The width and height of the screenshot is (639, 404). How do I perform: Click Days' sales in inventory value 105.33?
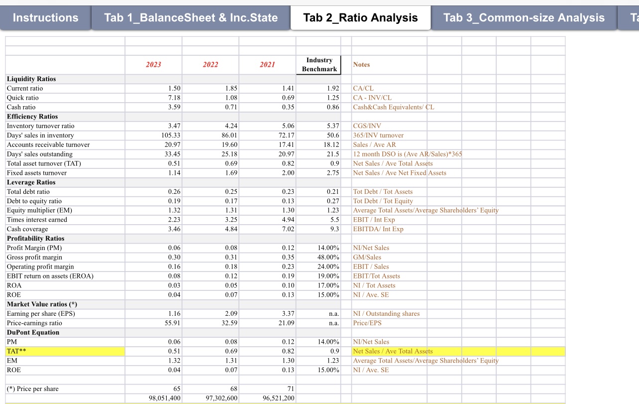pos(153,135)
